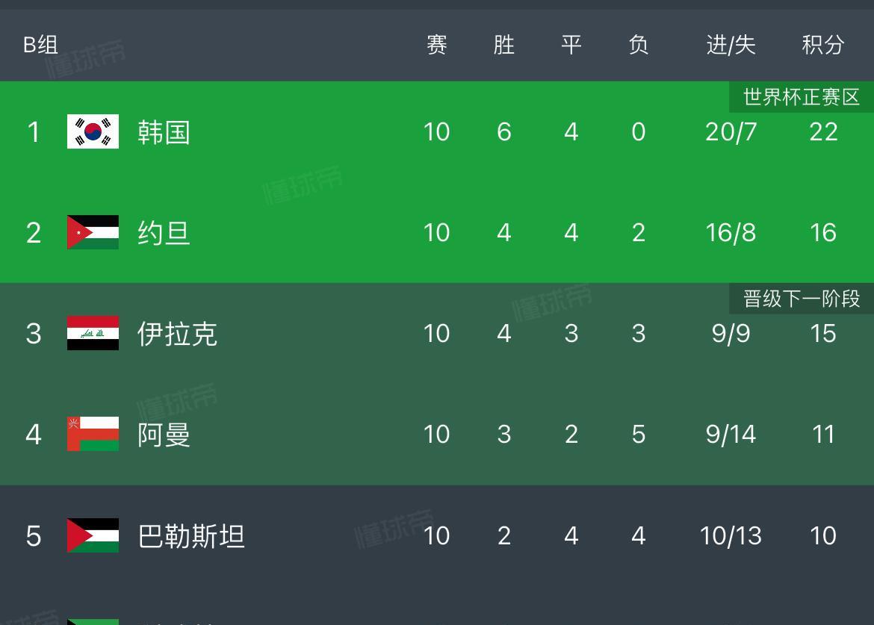
Task: Open the 阿曼 team name
Action: point(164,435)
